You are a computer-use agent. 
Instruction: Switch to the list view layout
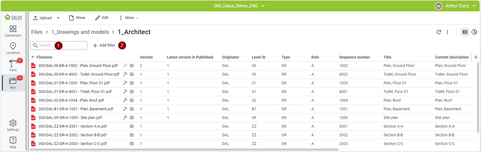(x=465, y=32)
